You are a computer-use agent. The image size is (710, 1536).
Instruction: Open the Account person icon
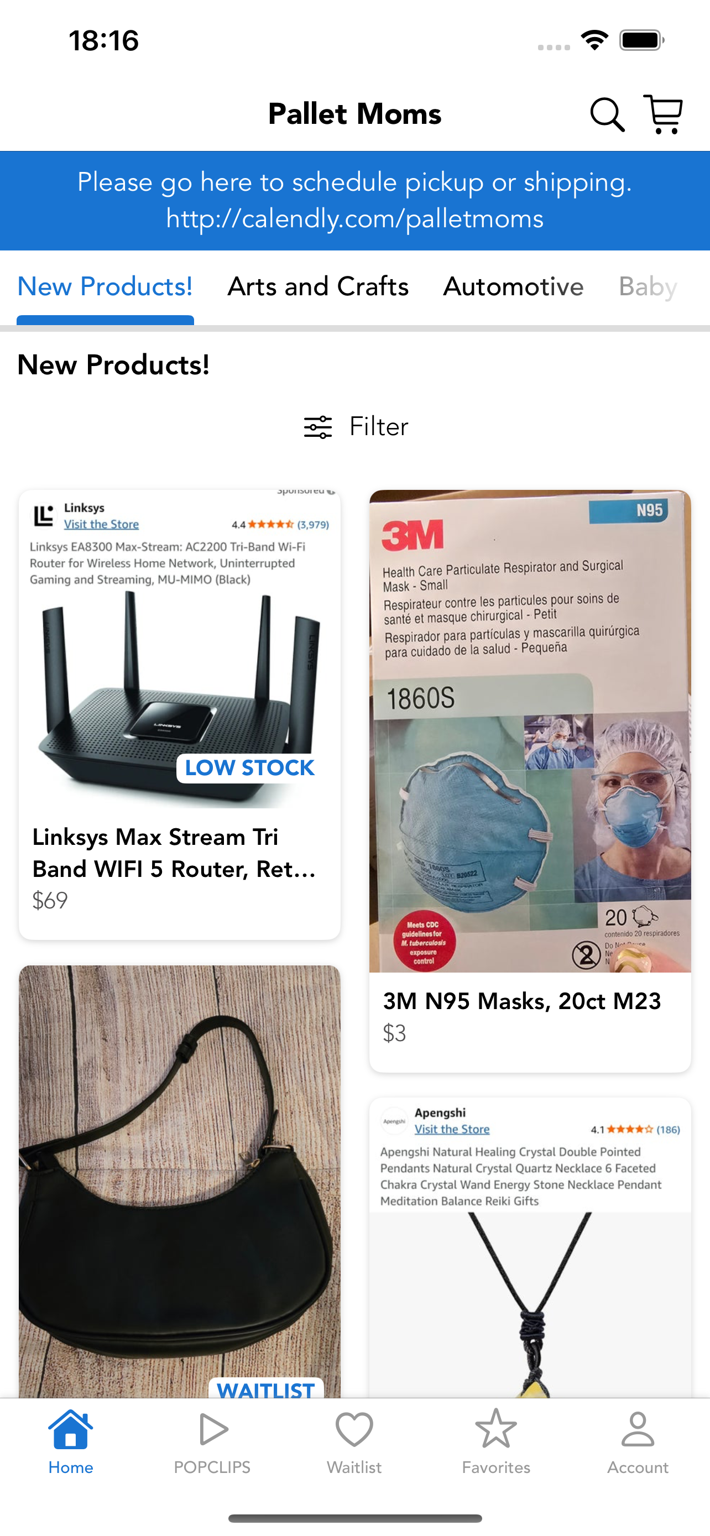click(x=638, y=1429)
